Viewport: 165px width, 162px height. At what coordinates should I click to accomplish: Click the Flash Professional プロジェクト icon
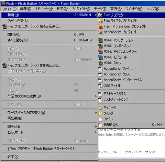tap(100, 27)
